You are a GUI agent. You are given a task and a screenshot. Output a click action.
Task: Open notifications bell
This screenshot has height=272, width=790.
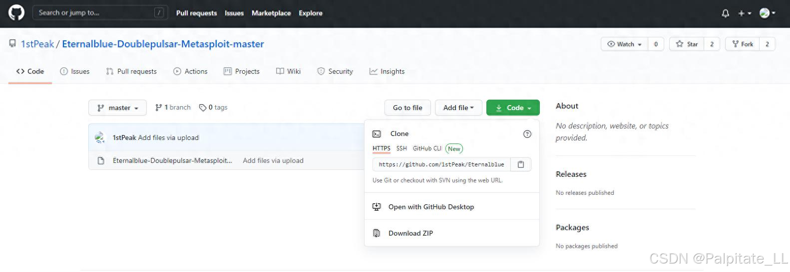[726, 13]
